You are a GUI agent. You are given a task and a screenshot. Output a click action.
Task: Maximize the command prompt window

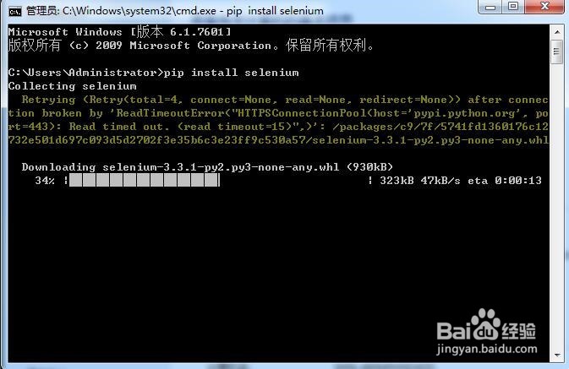pos(513,7)
